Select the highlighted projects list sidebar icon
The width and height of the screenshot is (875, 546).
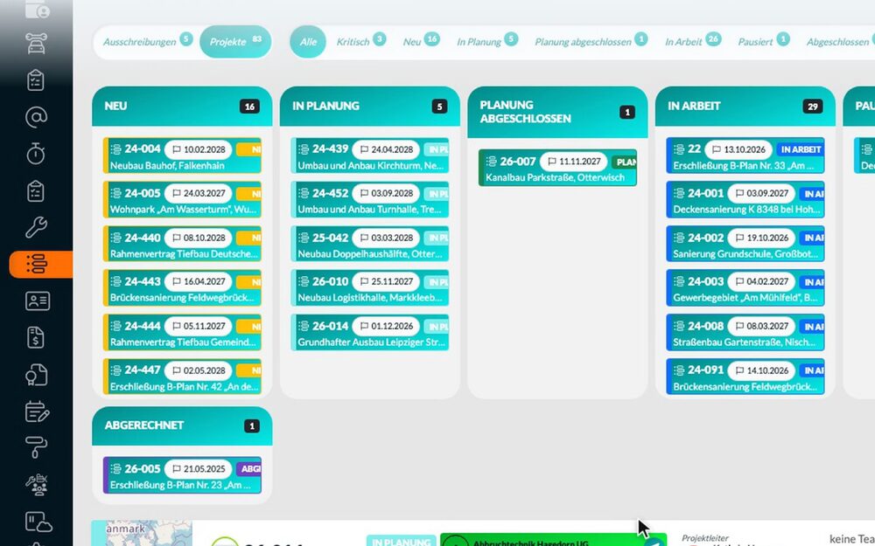(x=37, y=264)
